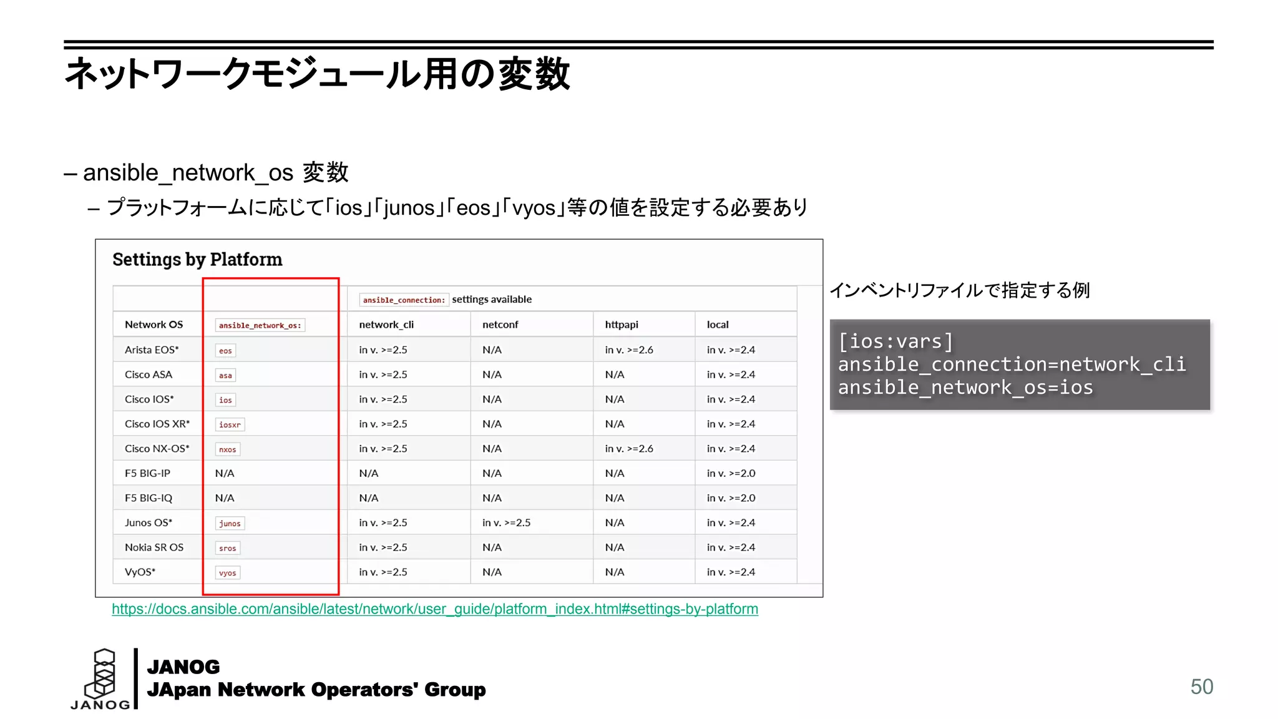The image size is (1278, 719).
Task: Select the 'Cisco NX-OS*' row label
Action: pyautogui.click(x=157, y=448)
